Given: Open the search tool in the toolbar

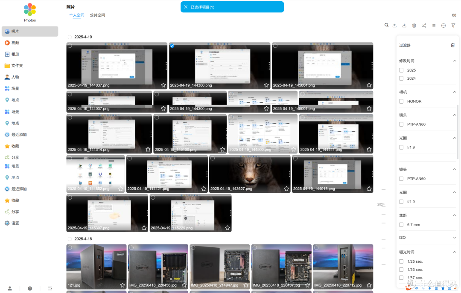Looking at the screenshot, I should (x=387, y=25).
